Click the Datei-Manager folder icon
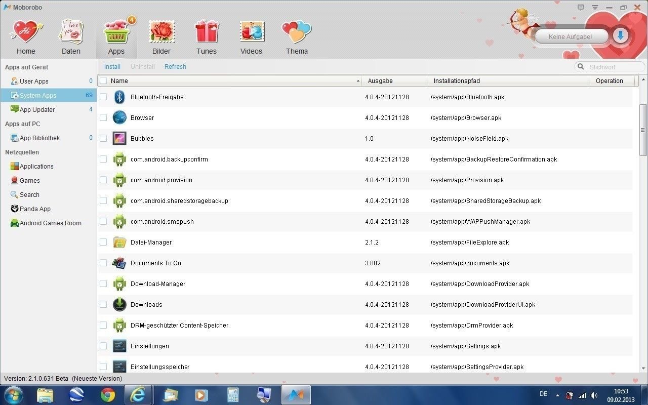648x405 pixels. pyautogui.click(x=119, y=242)
